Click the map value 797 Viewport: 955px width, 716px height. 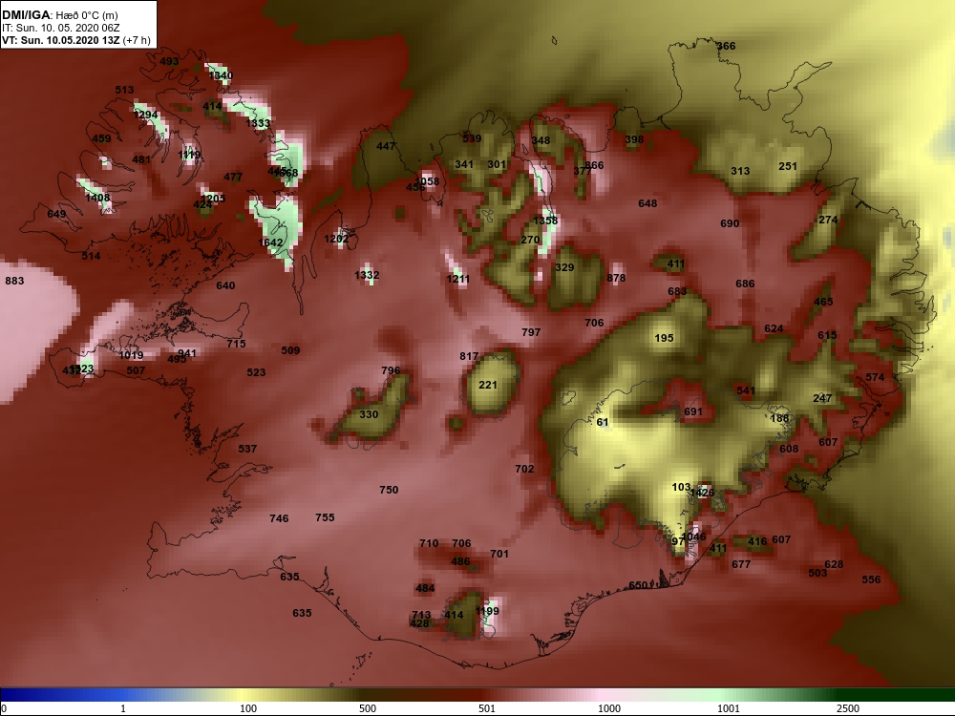tap(531, 332)
